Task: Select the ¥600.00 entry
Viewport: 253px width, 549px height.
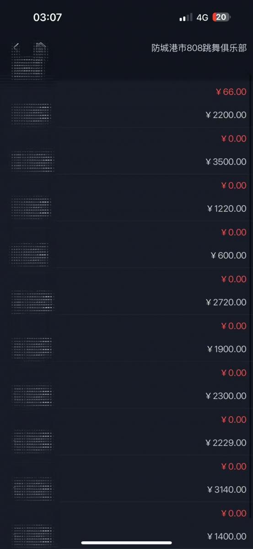Action: (x=126, y=244)
